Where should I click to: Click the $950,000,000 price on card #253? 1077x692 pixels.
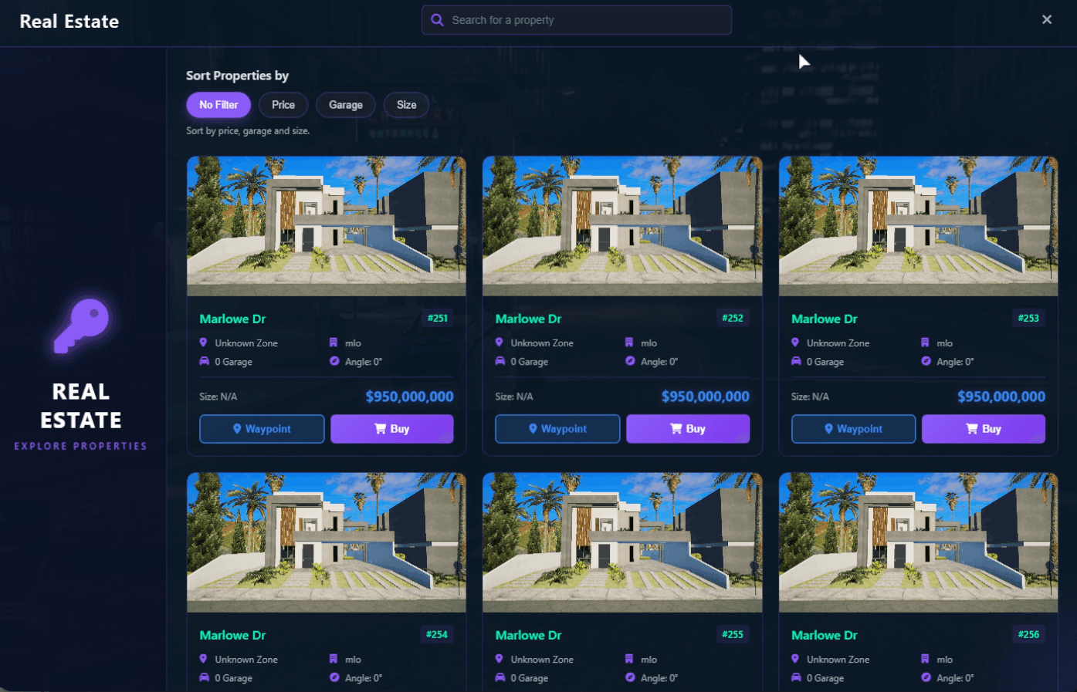tap(1001, 397)
